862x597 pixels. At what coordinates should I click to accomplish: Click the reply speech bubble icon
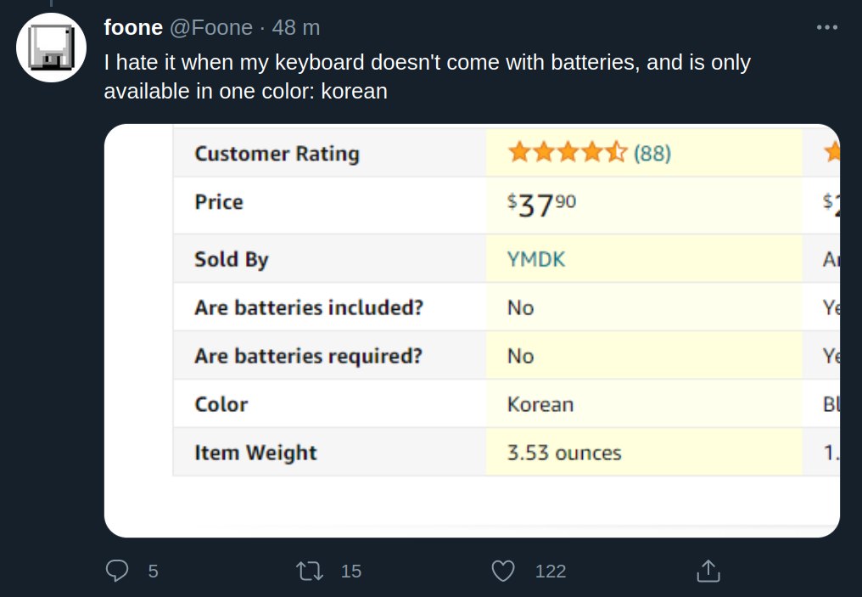[x=116, y=571]
